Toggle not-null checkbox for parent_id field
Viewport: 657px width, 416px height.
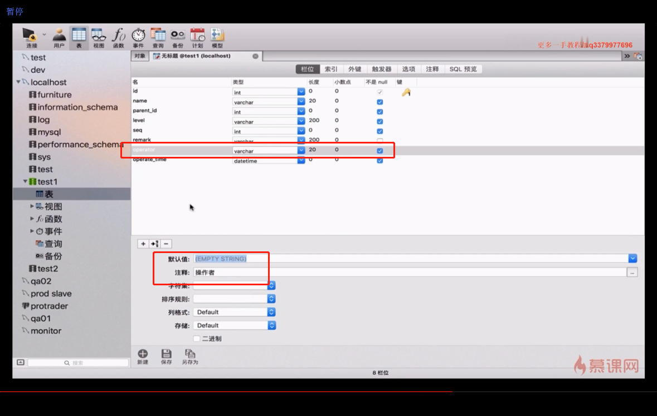coord(379,112)
